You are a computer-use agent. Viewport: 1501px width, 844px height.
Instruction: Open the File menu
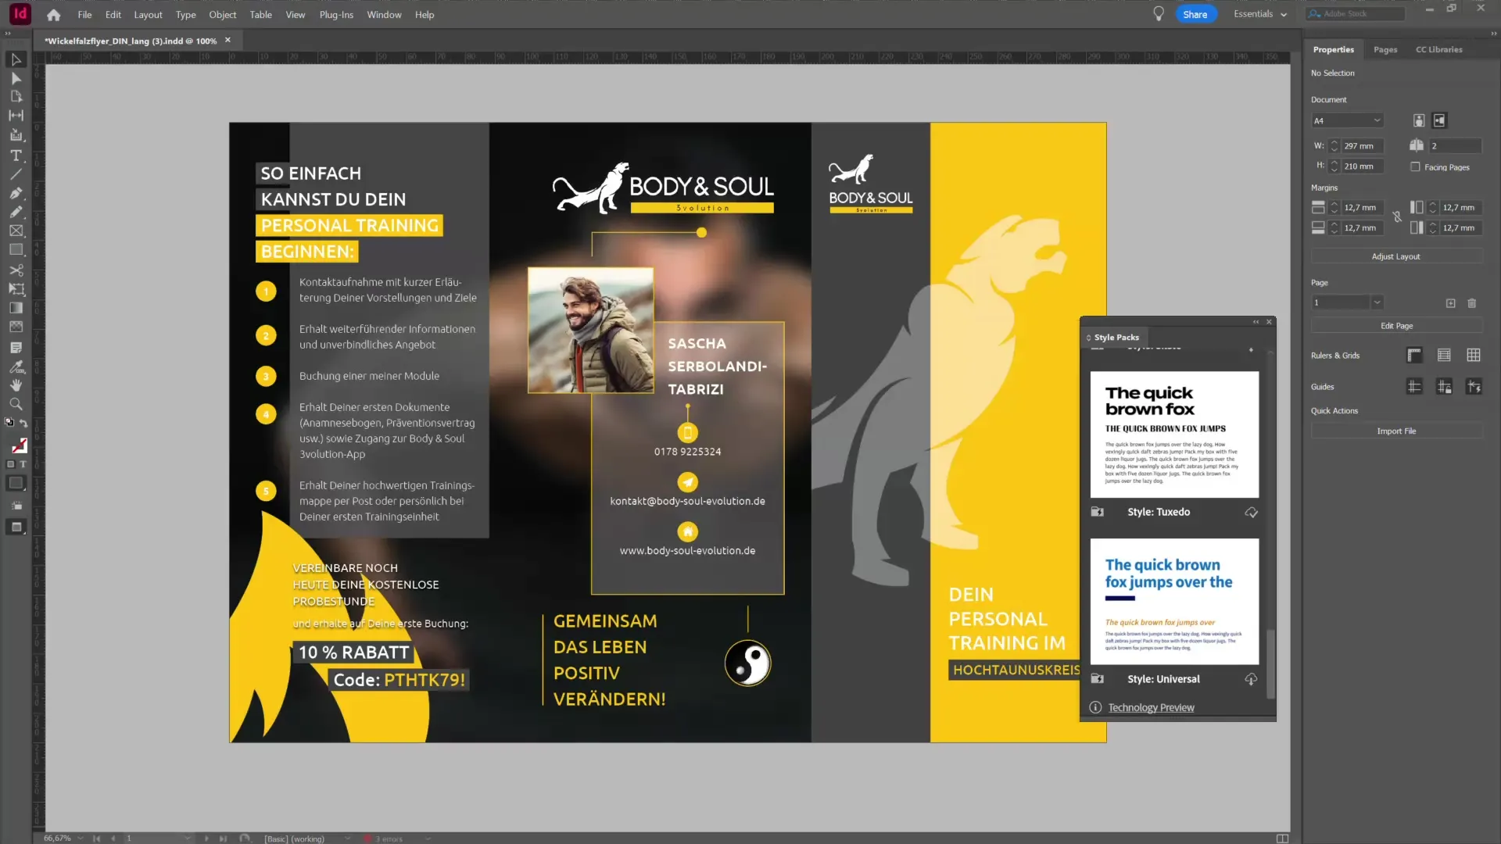(x=84, y=15)
